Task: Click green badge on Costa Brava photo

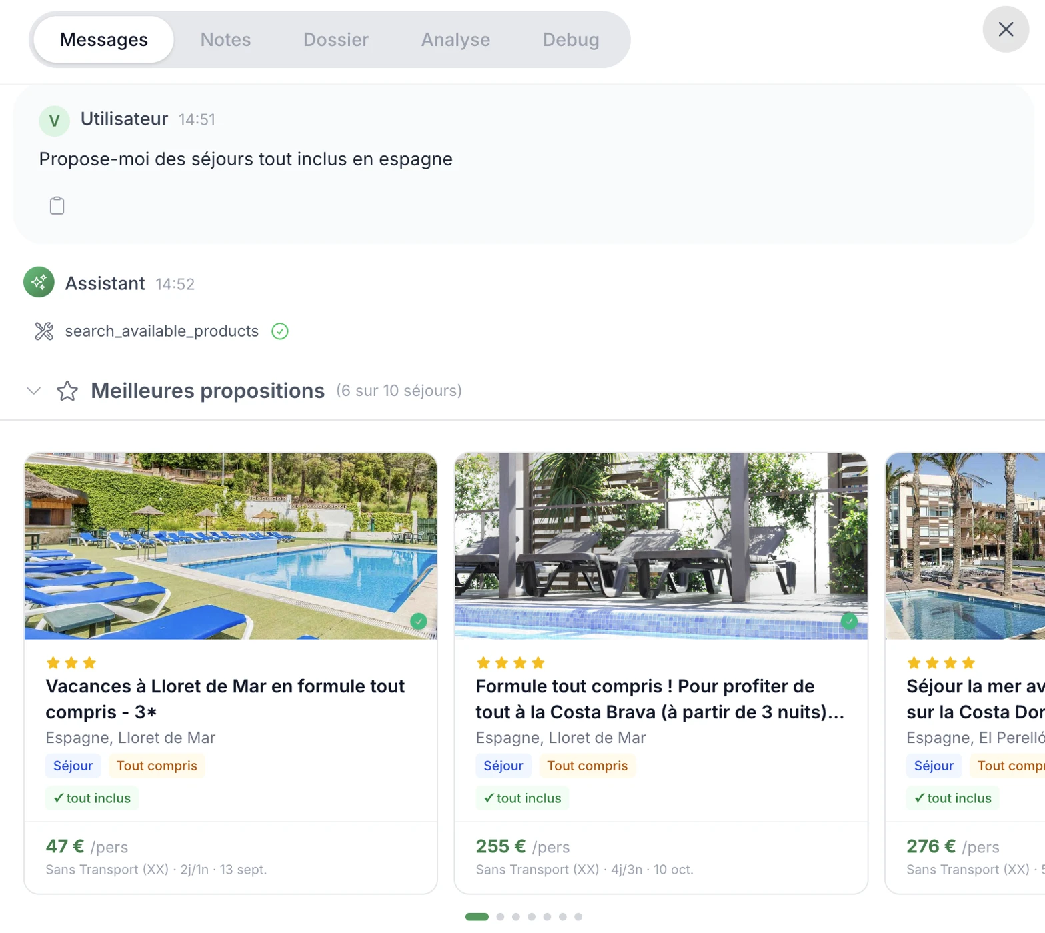Action: point(849,621)
